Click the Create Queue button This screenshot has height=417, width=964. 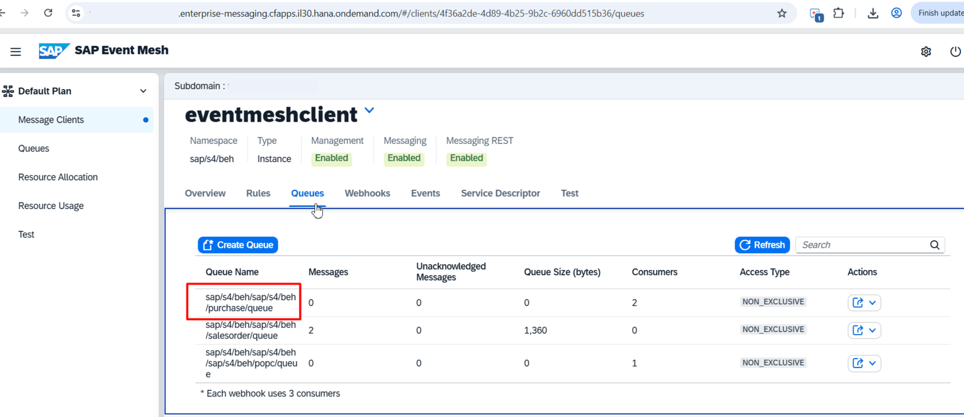pos(238,245)
